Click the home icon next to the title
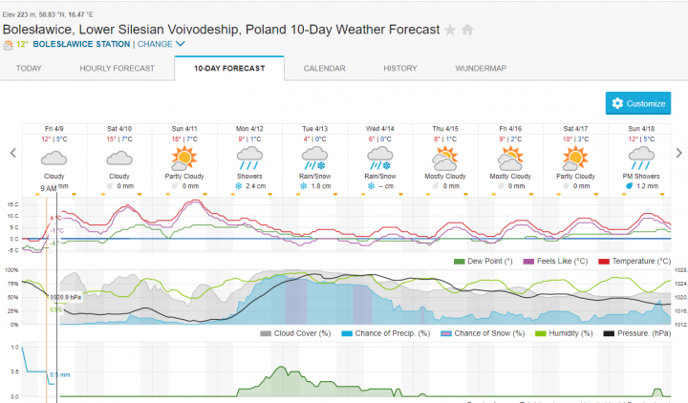This screenshot has height=403, width=688. [x=467, y=30]
